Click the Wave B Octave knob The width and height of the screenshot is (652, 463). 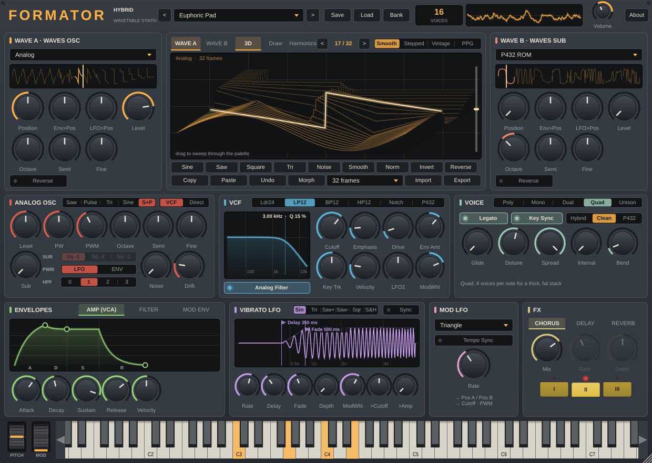pyautogui.click(x=514, y=148)
